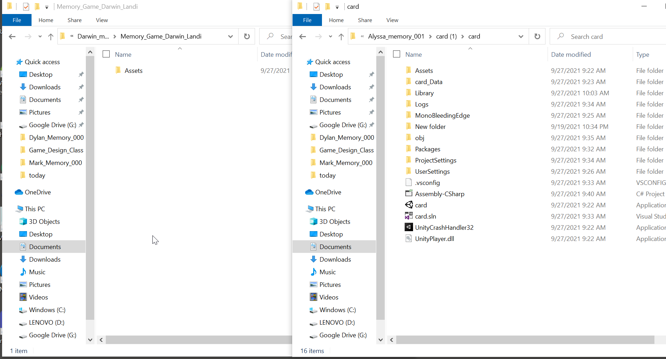666x359 pixels.
Task: Select the card.sln Visual Studio file icon
Action: click(408, 216)
